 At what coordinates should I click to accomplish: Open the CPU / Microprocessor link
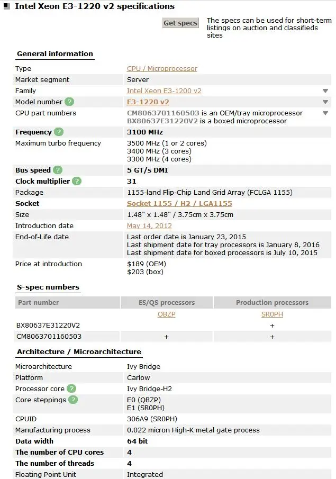(162, 69)
